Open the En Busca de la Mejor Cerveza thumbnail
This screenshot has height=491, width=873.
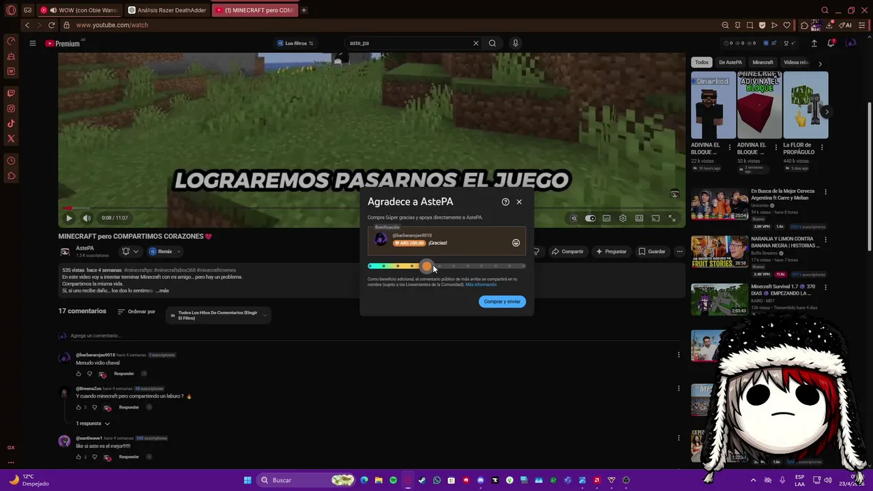click(x=720, y=205)
